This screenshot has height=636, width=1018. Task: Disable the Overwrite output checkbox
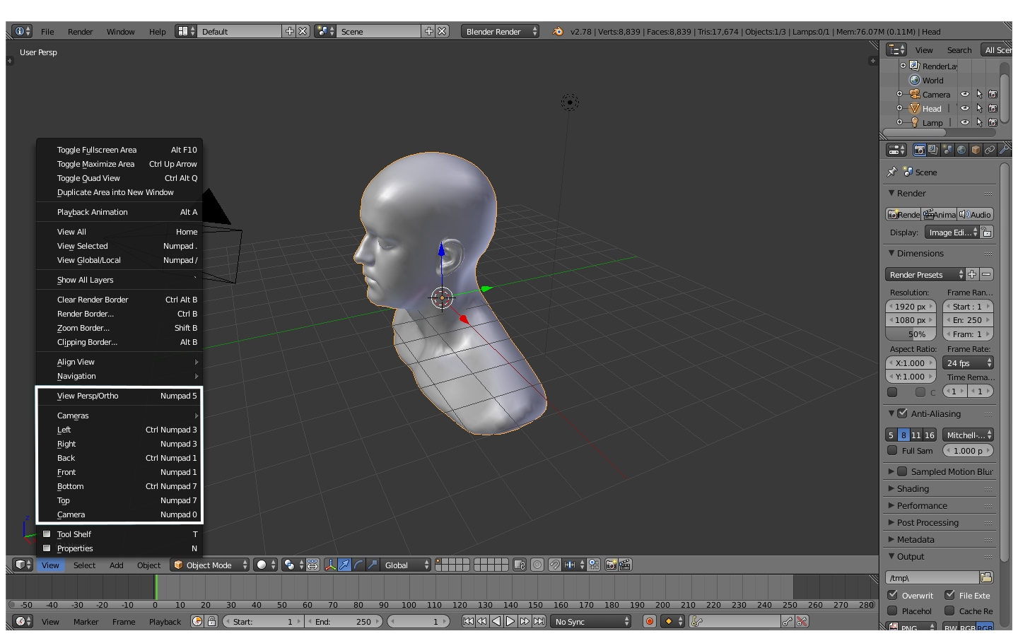892,595
